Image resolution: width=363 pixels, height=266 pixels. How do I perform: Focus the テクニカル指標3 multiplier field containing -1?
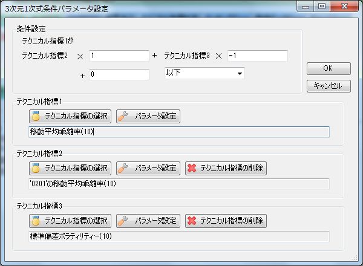point(258,56)
